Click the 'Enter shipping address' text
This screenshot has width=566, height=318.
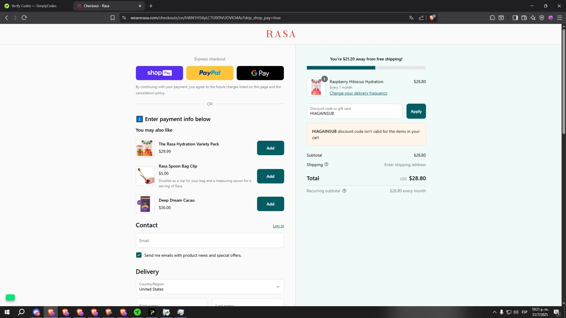tap(405, 165)
